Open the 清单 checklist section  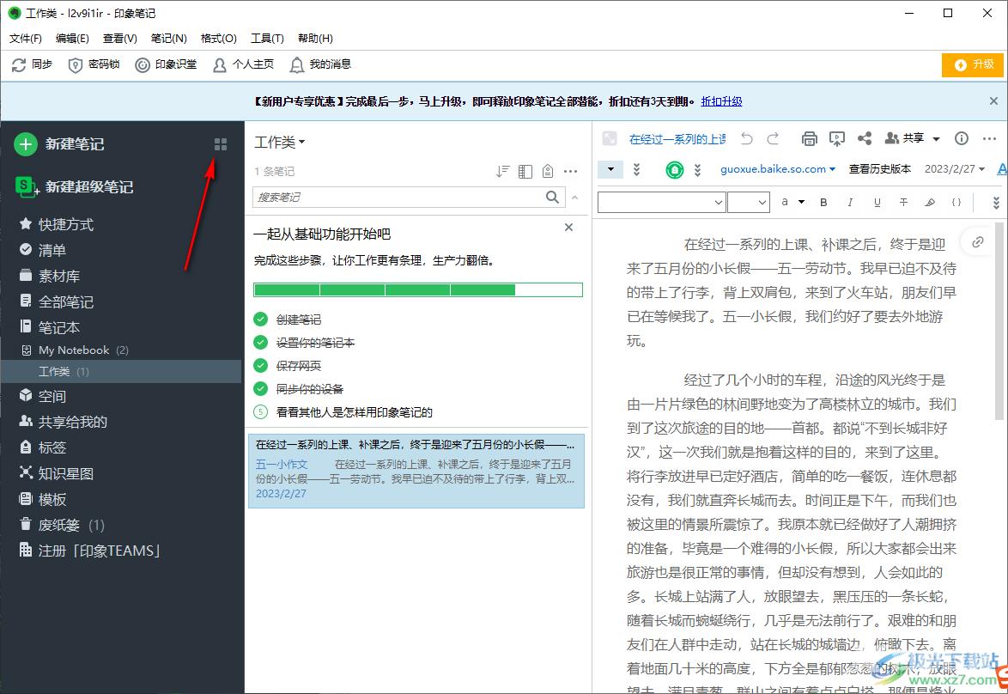(42, 250)
